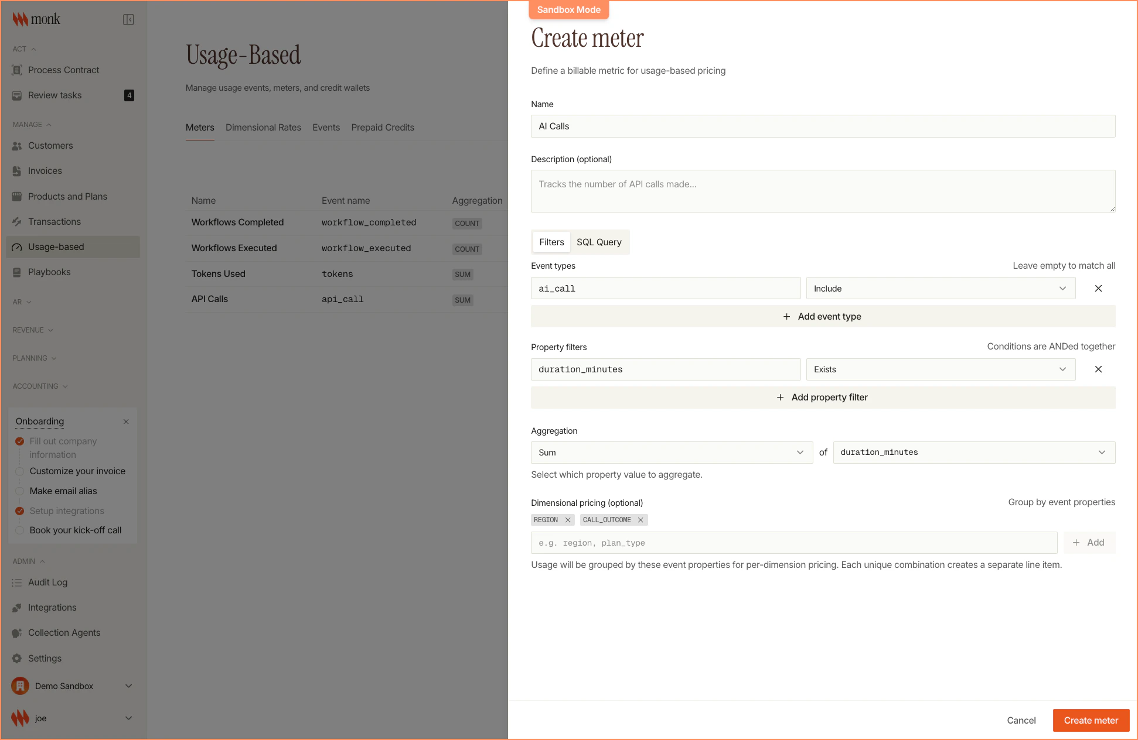Click Add property filter

coord(823,397)
